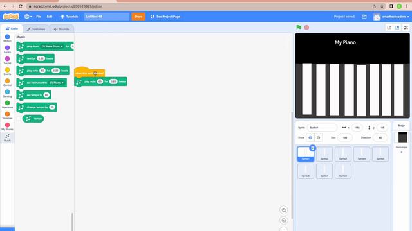
Task: Open the Operators blocks category
Action: pos(7,104)
